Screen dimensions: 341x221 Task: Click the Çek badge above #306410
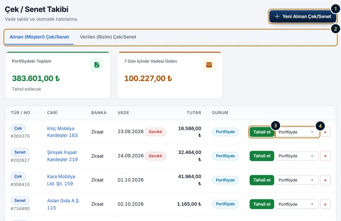[x=18, y=177]
